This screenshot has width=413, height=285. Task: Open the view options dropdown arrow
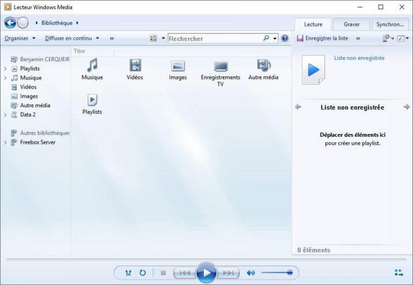coord(163,38)
